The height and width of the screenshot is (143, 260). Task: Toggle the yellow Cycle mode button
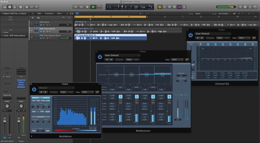[x=160, y=7]
